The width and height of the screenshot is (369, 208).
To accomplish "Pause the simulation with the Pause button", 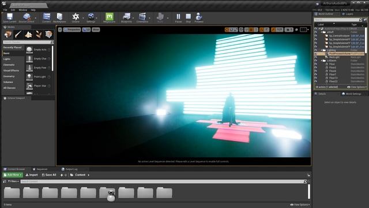I will (178, 17).
